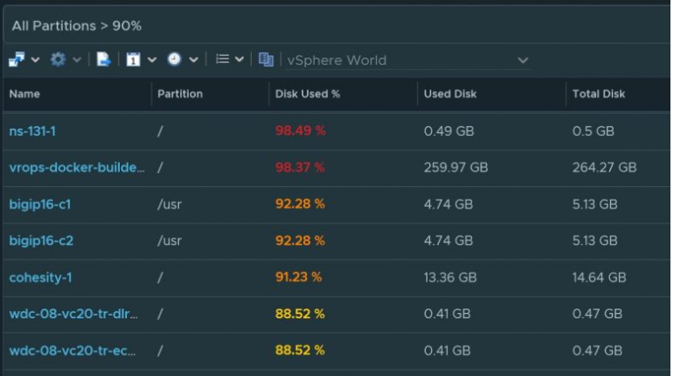Expand arrow next to gear icon
This screenshot has width=674, height=376.
coord(76,59)
